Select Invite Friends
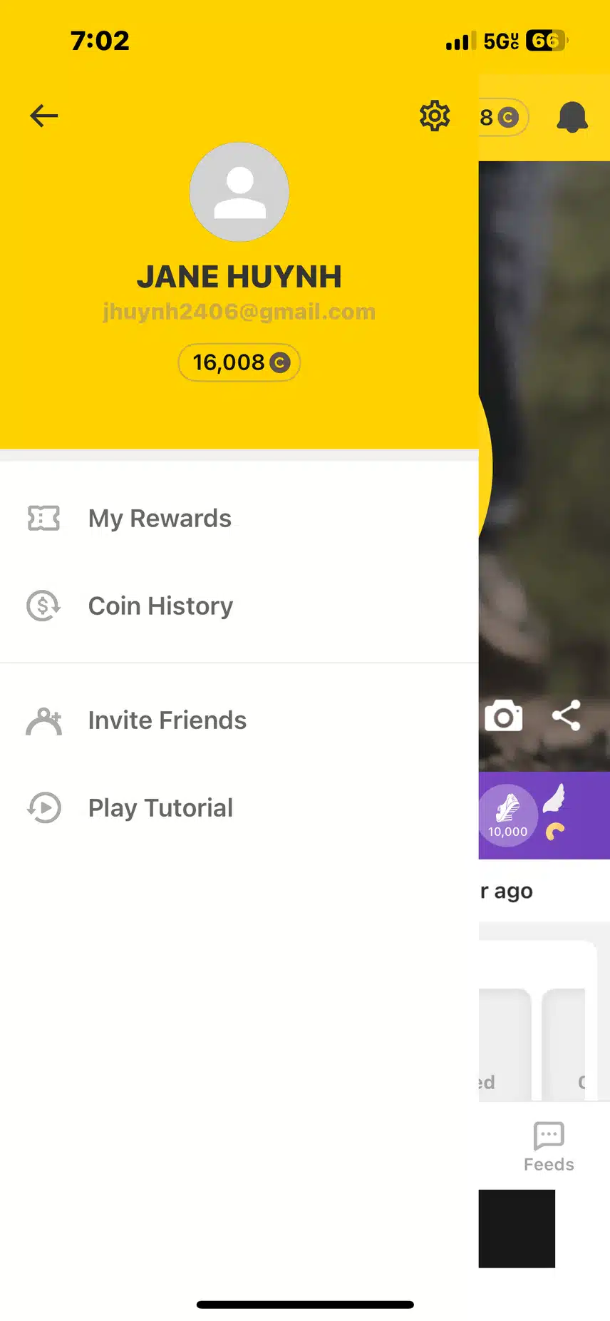This screenshot has height=1321, width=610. [167, 721]
